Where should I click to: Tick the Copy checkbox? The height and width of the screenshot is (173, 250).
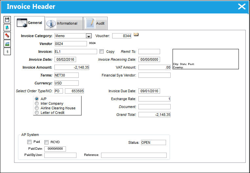point(101,52)
